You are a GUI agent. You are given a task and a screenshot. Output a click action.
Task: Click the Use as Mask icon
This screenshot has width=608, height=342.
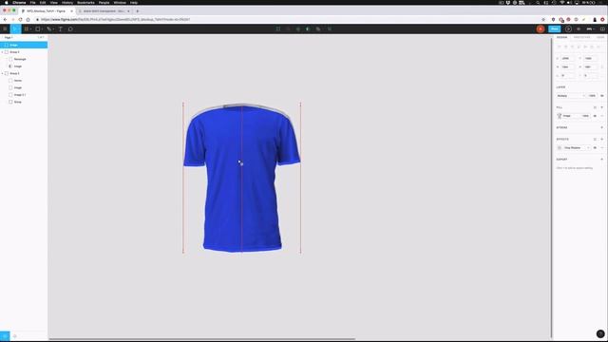308,29
